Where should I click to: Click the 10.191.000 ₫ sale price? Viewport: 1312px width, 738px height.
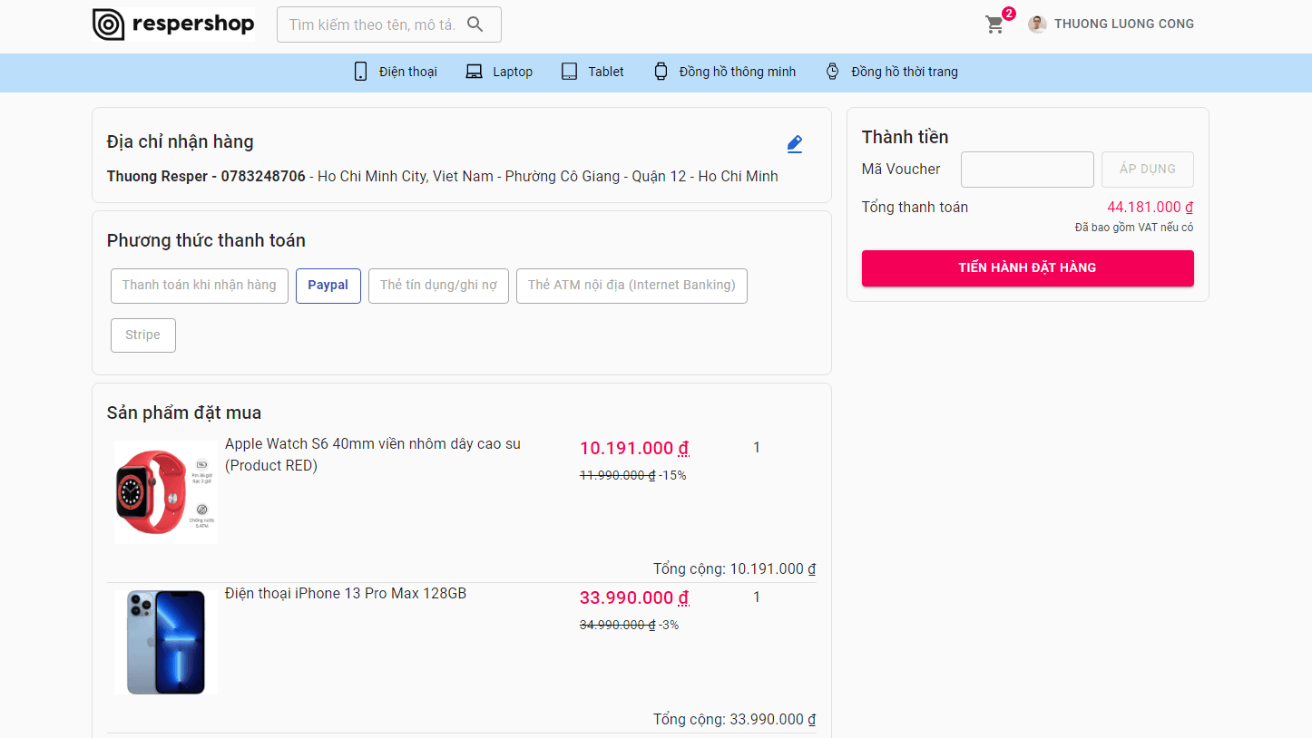pos(634,448)
